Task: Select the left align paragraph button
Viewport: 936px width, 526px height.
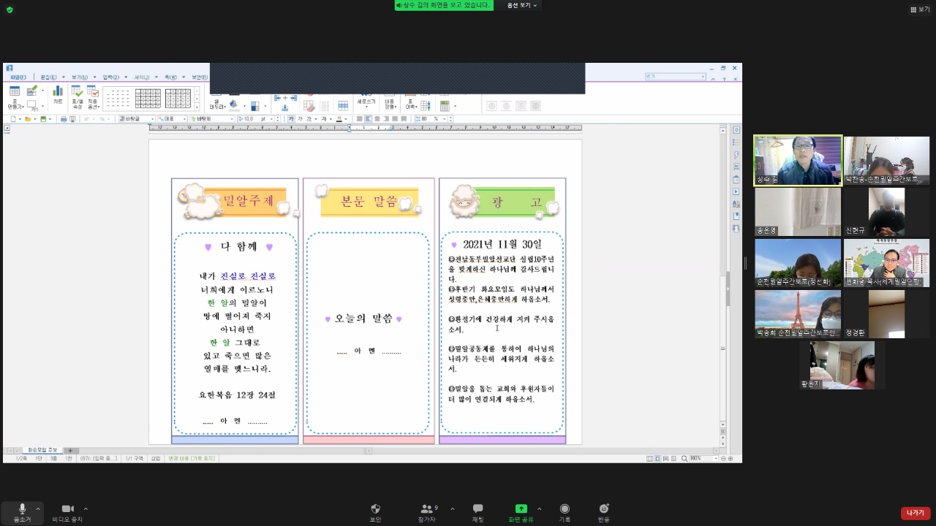Action: (368, 118)
